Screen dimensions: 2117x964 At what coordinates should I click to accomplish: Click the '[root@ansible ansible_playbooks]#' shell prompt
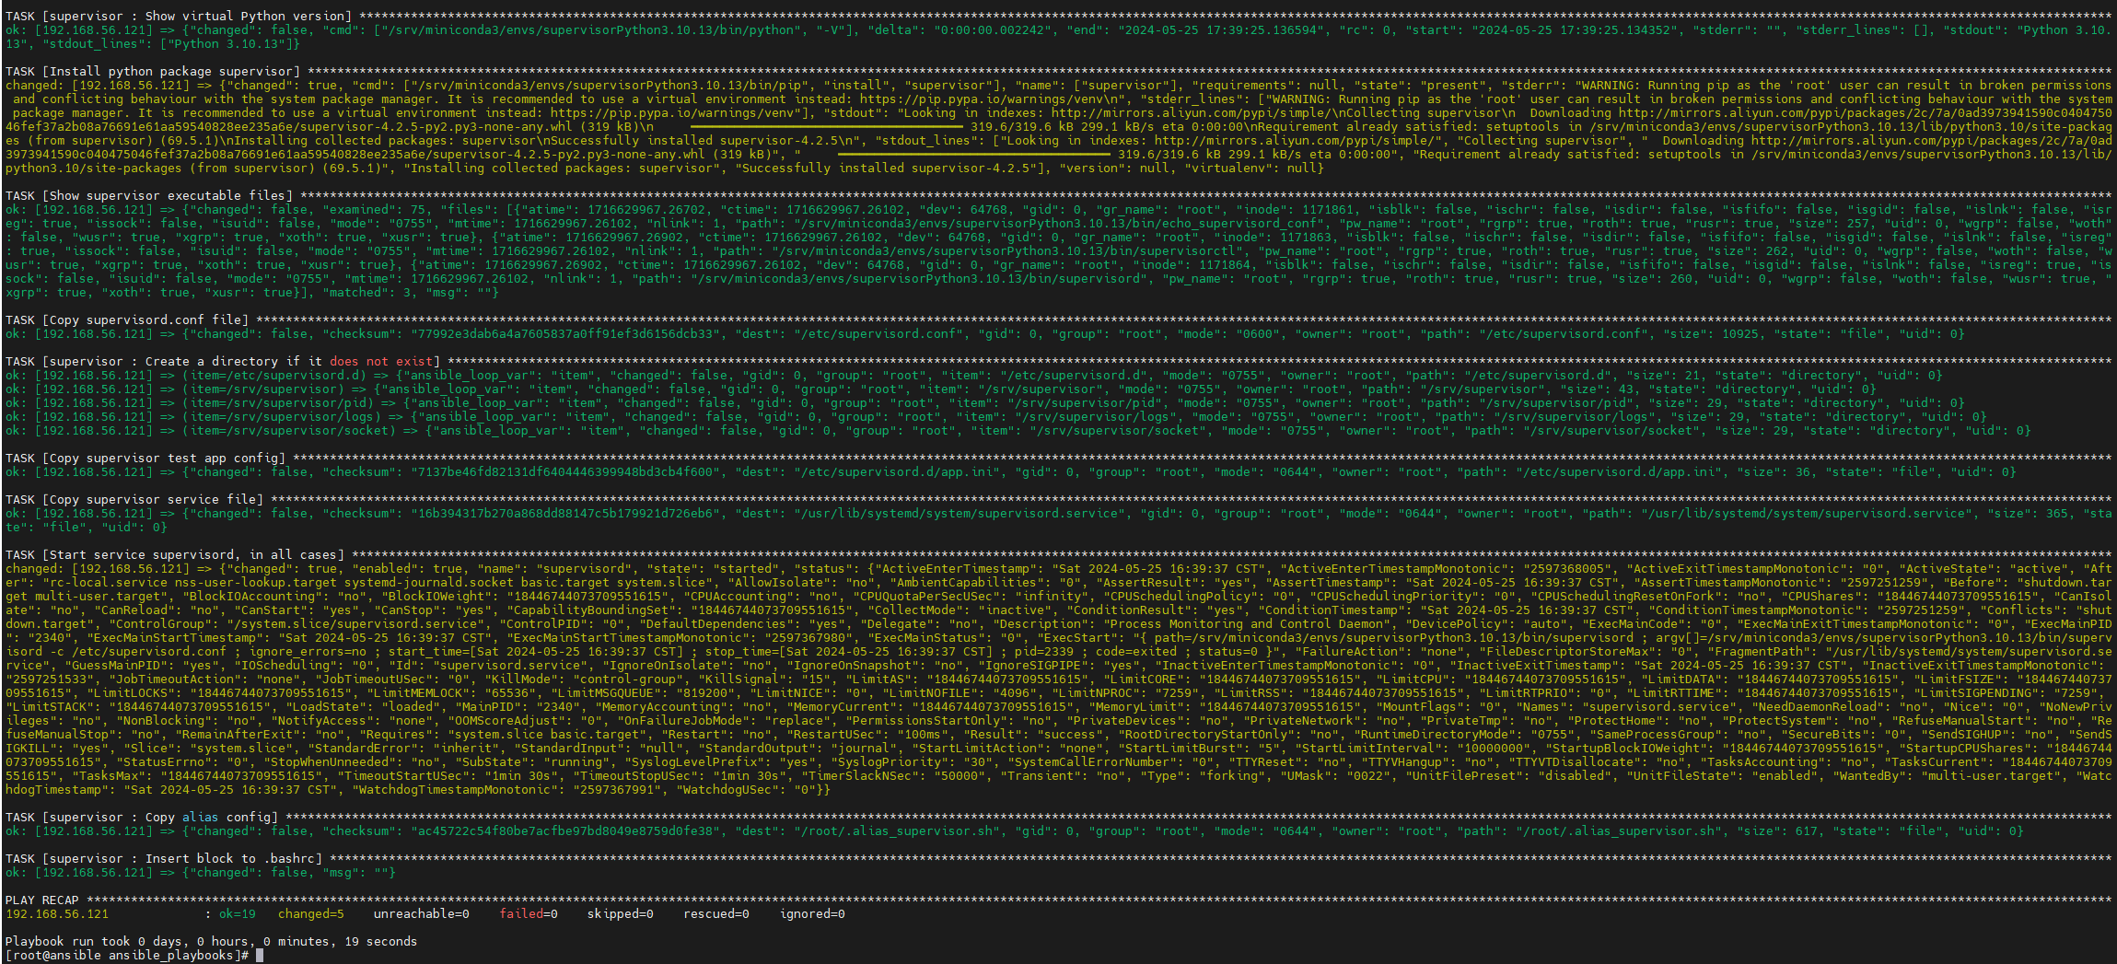coord(127,955)
